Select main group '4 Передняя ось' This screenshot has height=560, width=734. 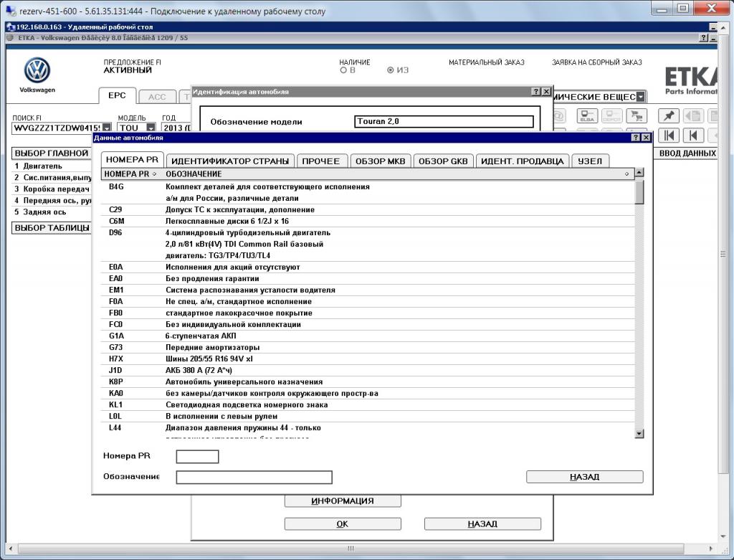[52, 200]
